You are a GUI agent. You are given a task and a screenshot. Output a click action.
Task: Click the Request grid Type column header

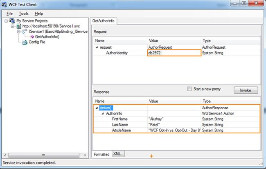(230, 41)
